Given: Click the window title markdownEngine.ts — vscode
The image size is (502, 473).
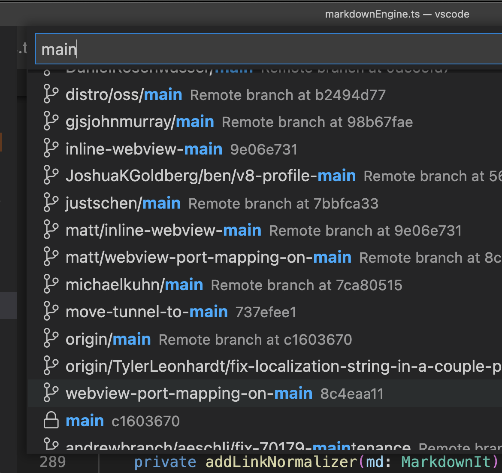Looking at the screenshot, I should click(x=397, y=14).
